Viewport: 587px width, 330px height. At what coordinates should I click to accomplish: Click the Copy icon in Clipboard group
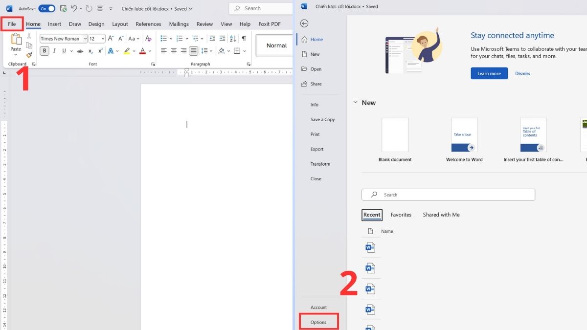point(29,45)
